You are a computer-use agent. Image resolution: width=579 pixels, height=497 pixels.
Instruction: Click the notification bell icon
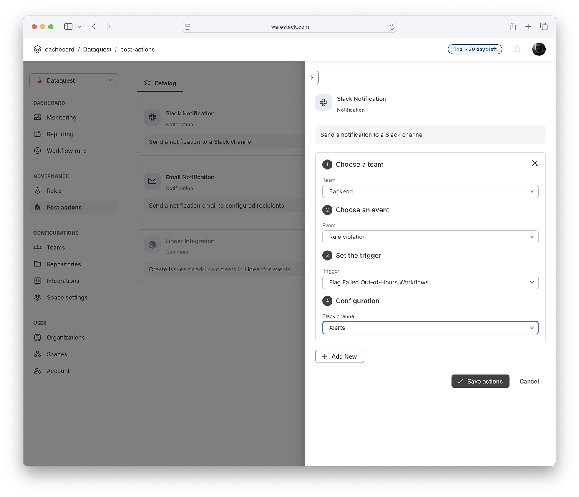pos(517,49)
